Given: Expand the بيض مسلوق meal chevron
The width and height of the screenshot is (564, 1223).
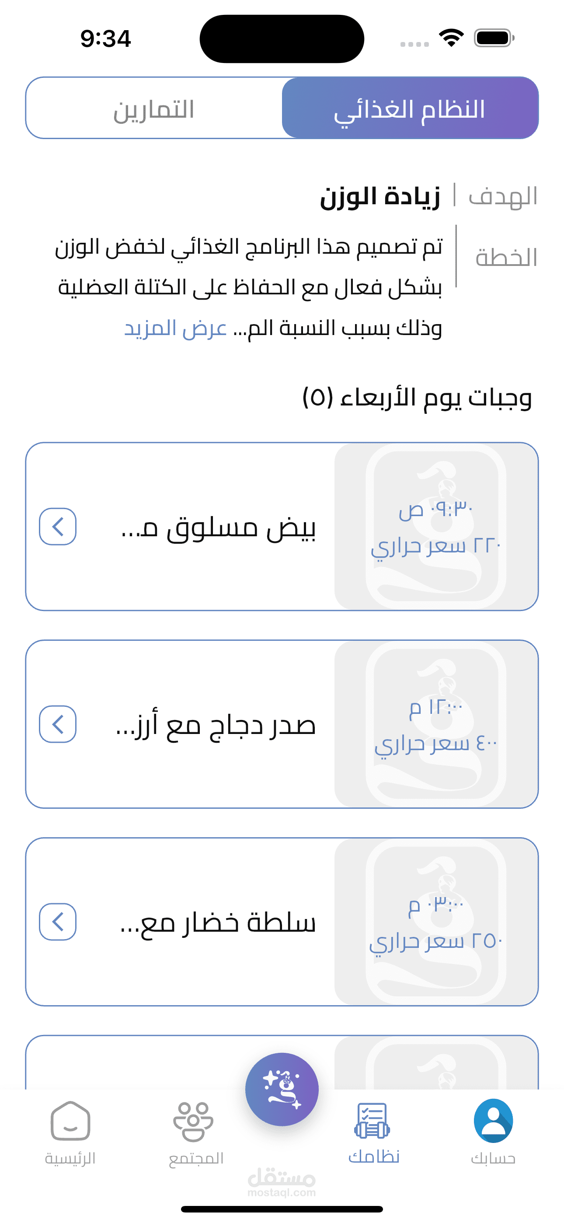Looking at the screenshot, I should [57, 527].
